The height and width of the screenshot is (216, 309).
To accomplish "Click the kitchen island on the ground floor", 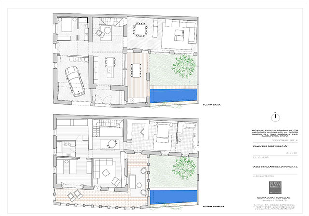I will [110, 65].
